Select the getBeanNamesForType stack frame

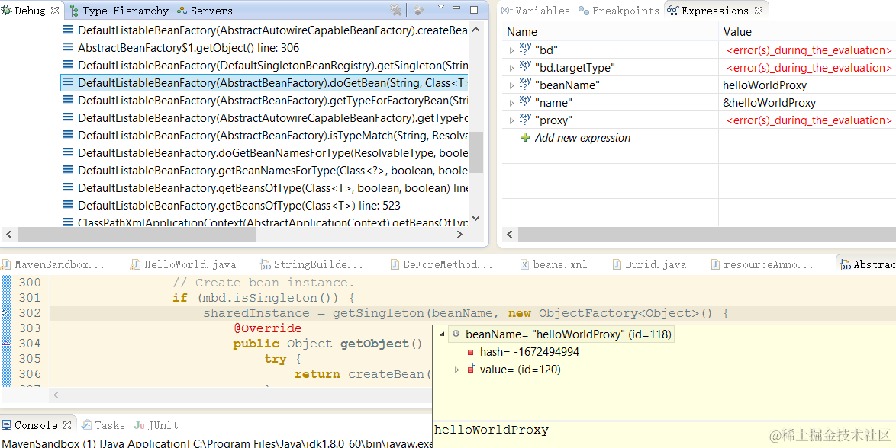[x=273, y=170]
